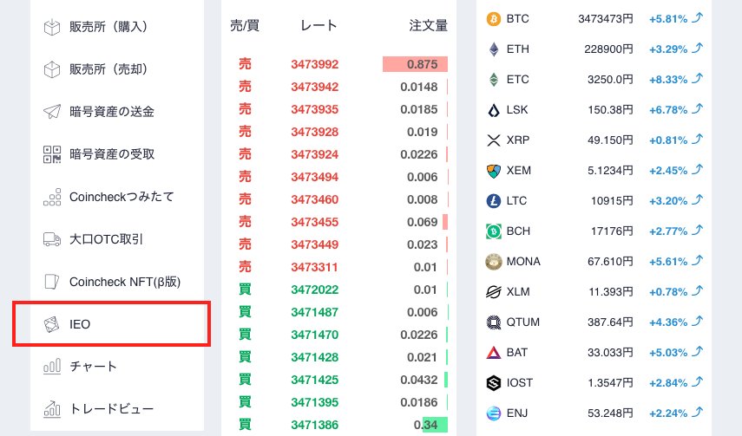Click the 0.0432 order amount cell
The image size is (742, 436).
419,380
